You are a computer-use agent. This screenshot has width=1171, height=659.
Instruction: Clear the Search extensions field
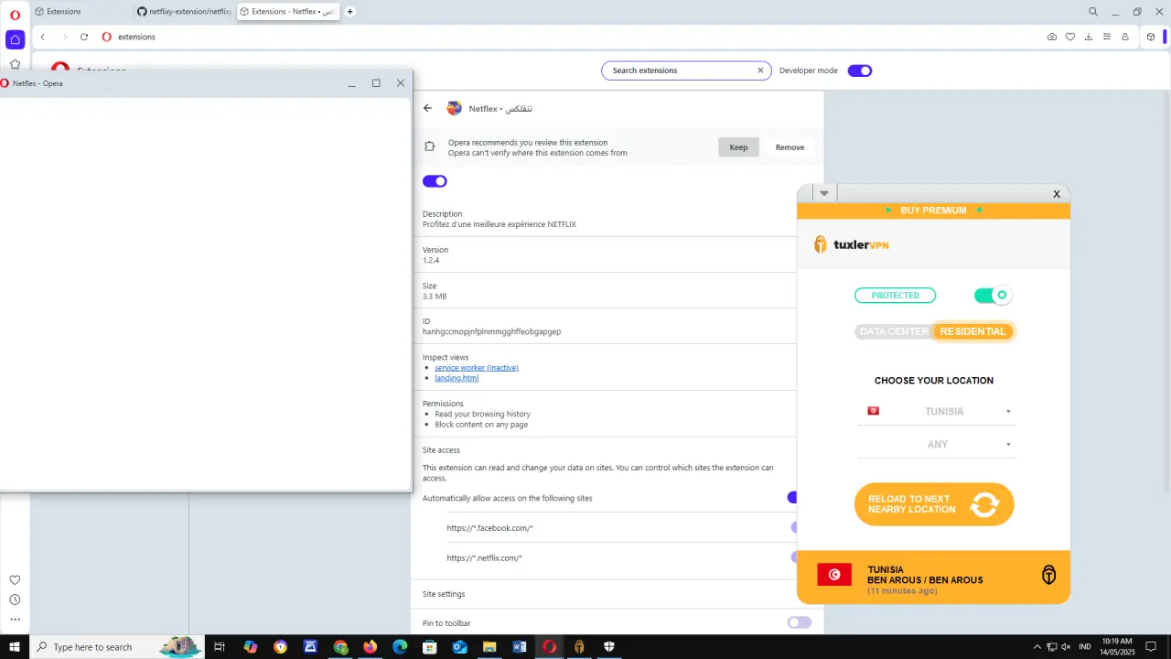coord(760,70)
